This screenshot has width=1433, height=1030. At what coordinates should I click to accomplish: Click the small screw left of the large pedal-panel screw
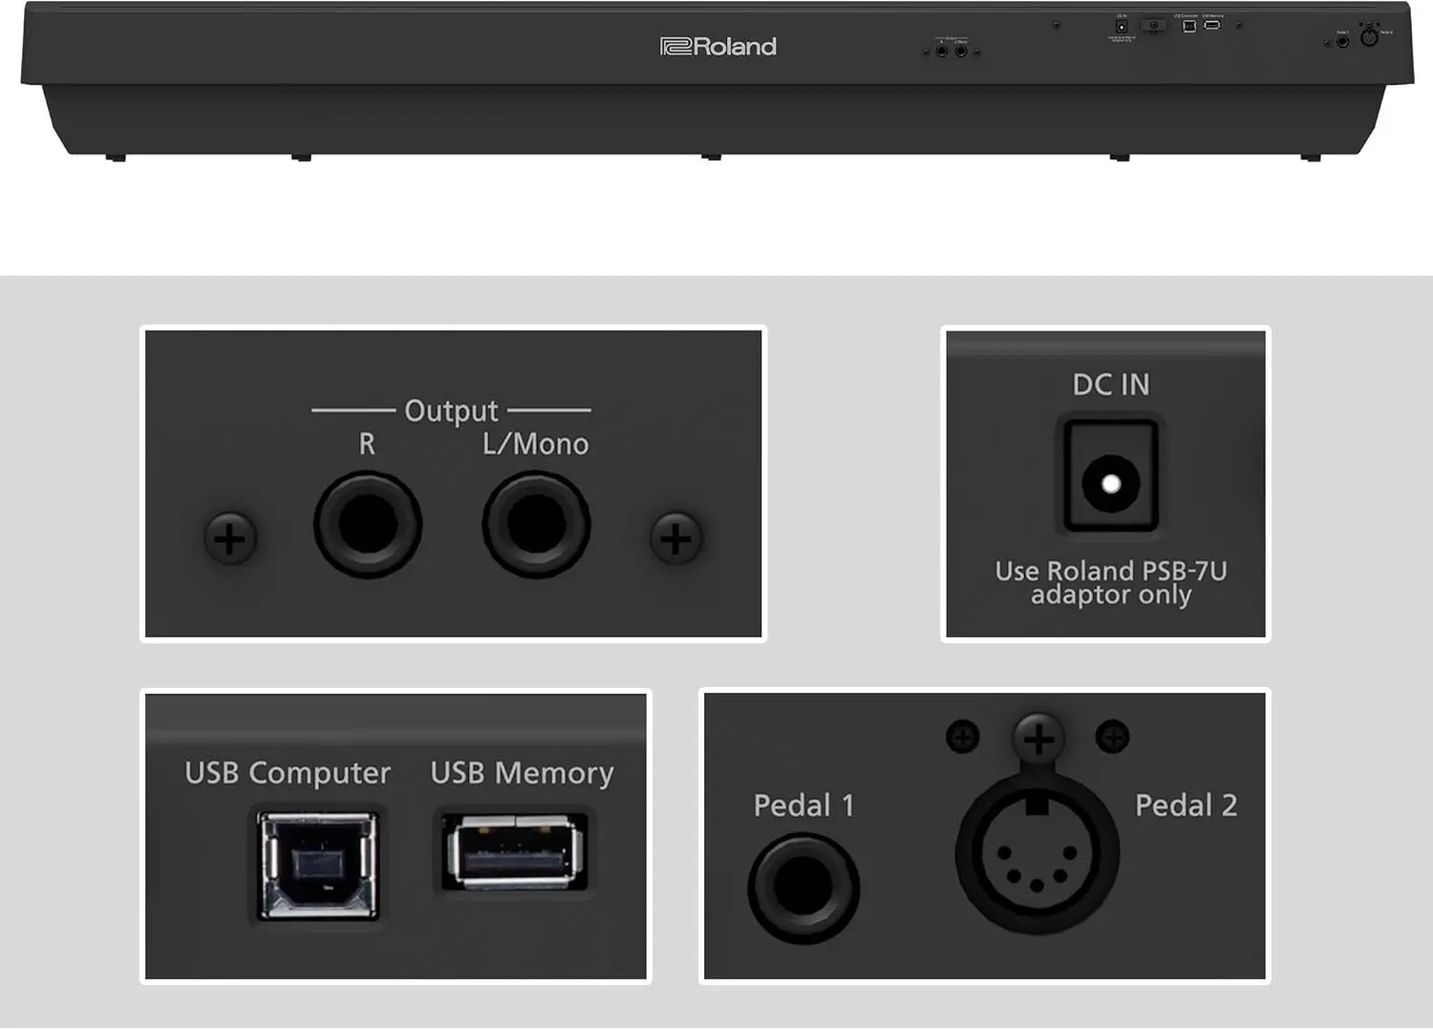[x=963, y=737]
